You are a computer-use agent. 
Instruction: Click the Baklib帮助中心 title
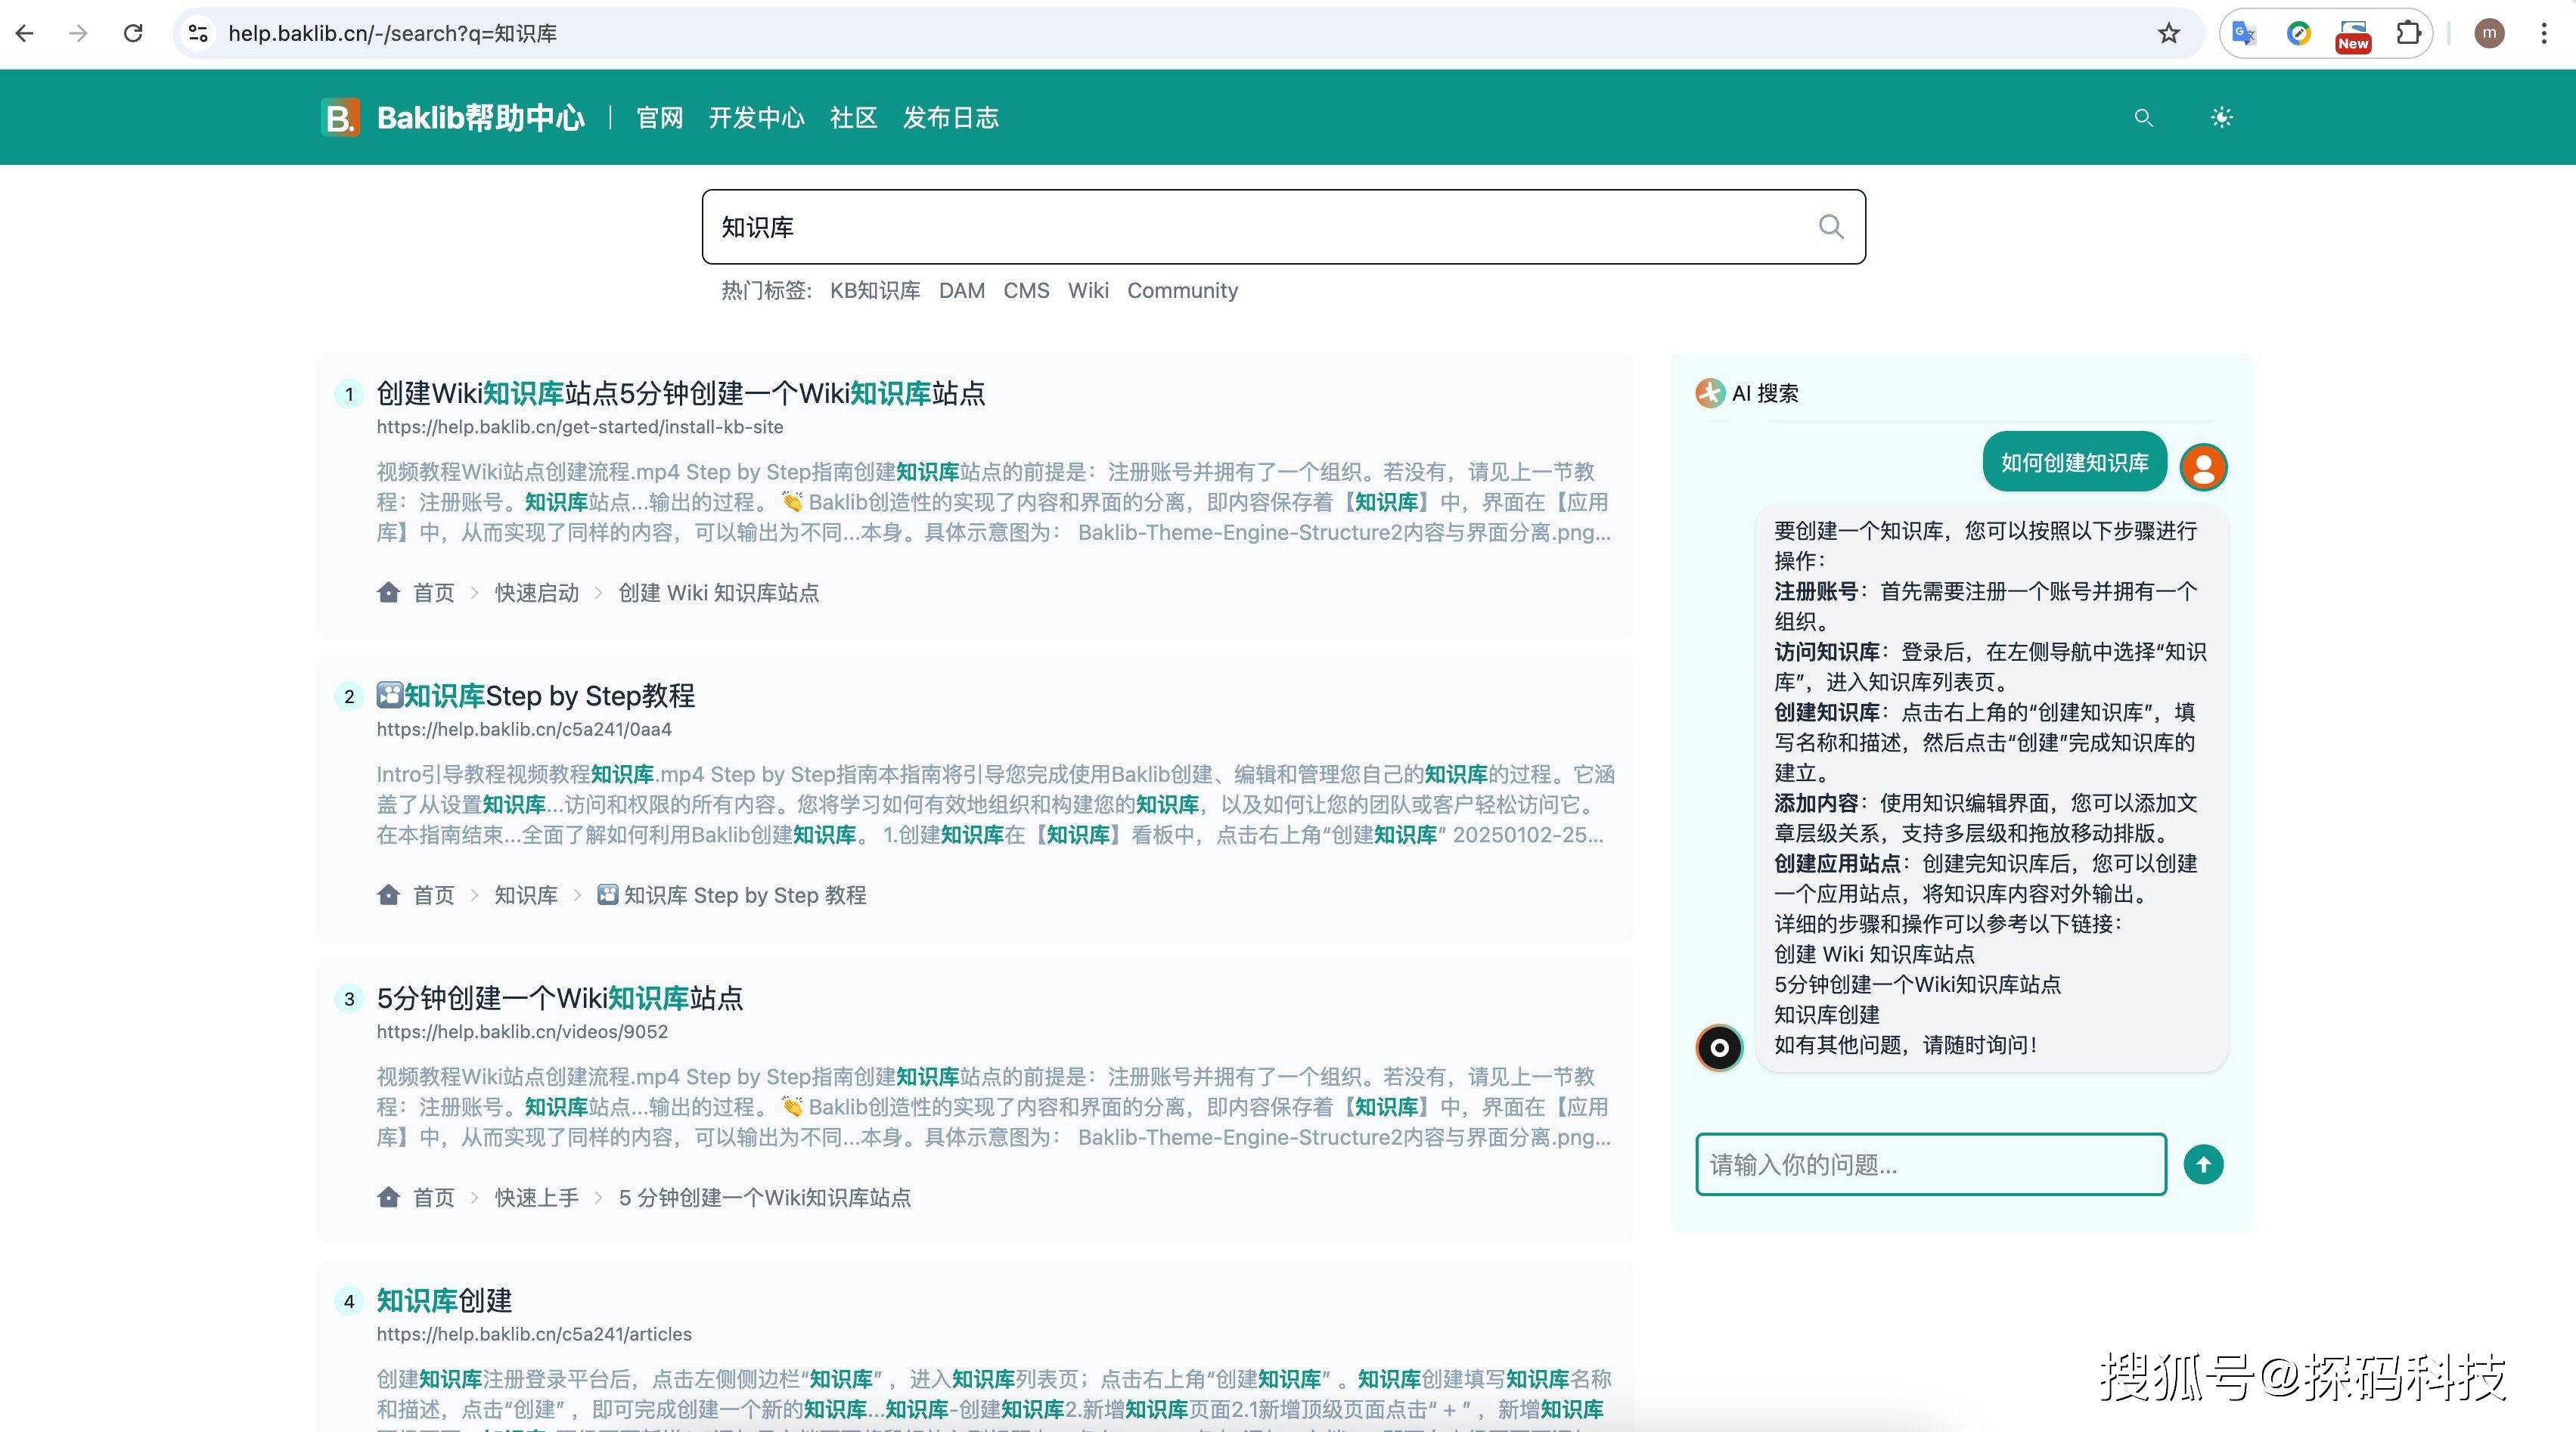point(481,118)
